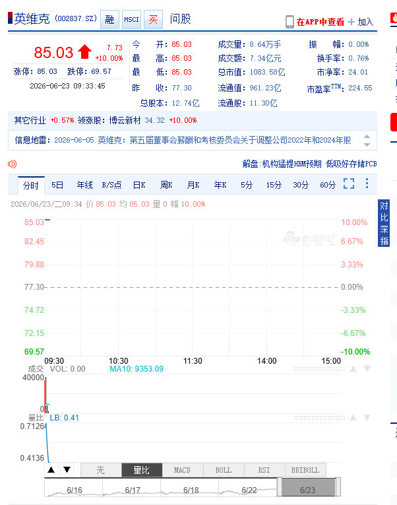Select the BOLL indicator option
Image resolution: width=397 pixels, height=505 pixels.
pos(224,470)
